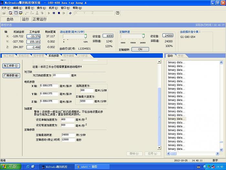Select the 系统参数 tab
The height and width of the screenshot is (170, 226).
[54, 56]
